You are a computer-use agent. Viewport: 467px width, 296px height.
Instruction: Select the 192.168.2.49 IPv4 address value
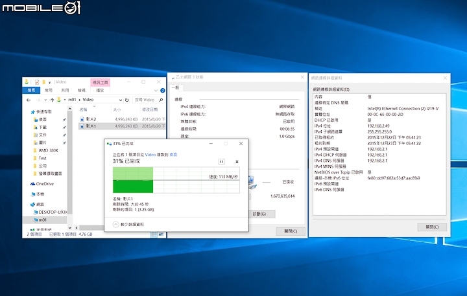378,126
